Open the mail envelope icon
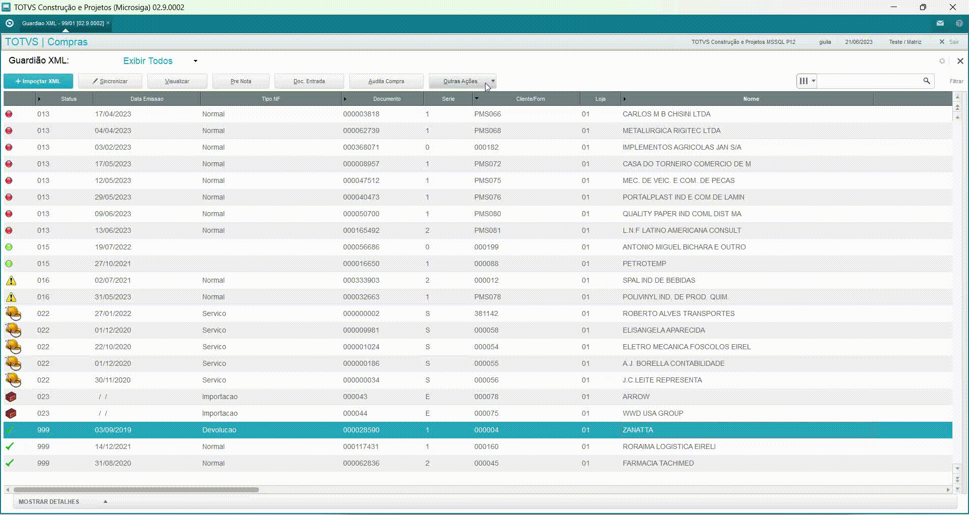Screen dimensions: 969x515 (940, 23)
